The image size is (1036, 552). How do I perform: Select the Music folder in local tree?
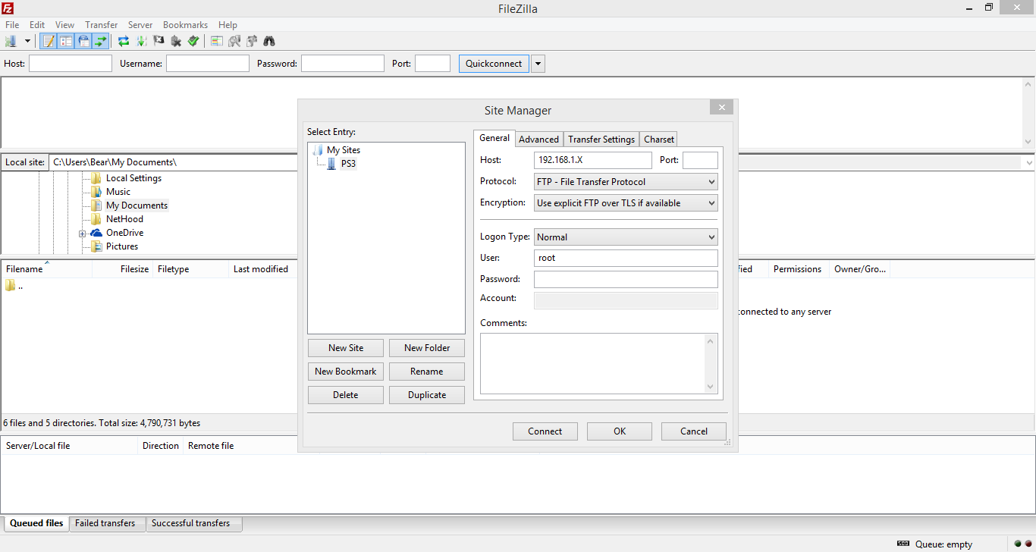pos(118,192)
